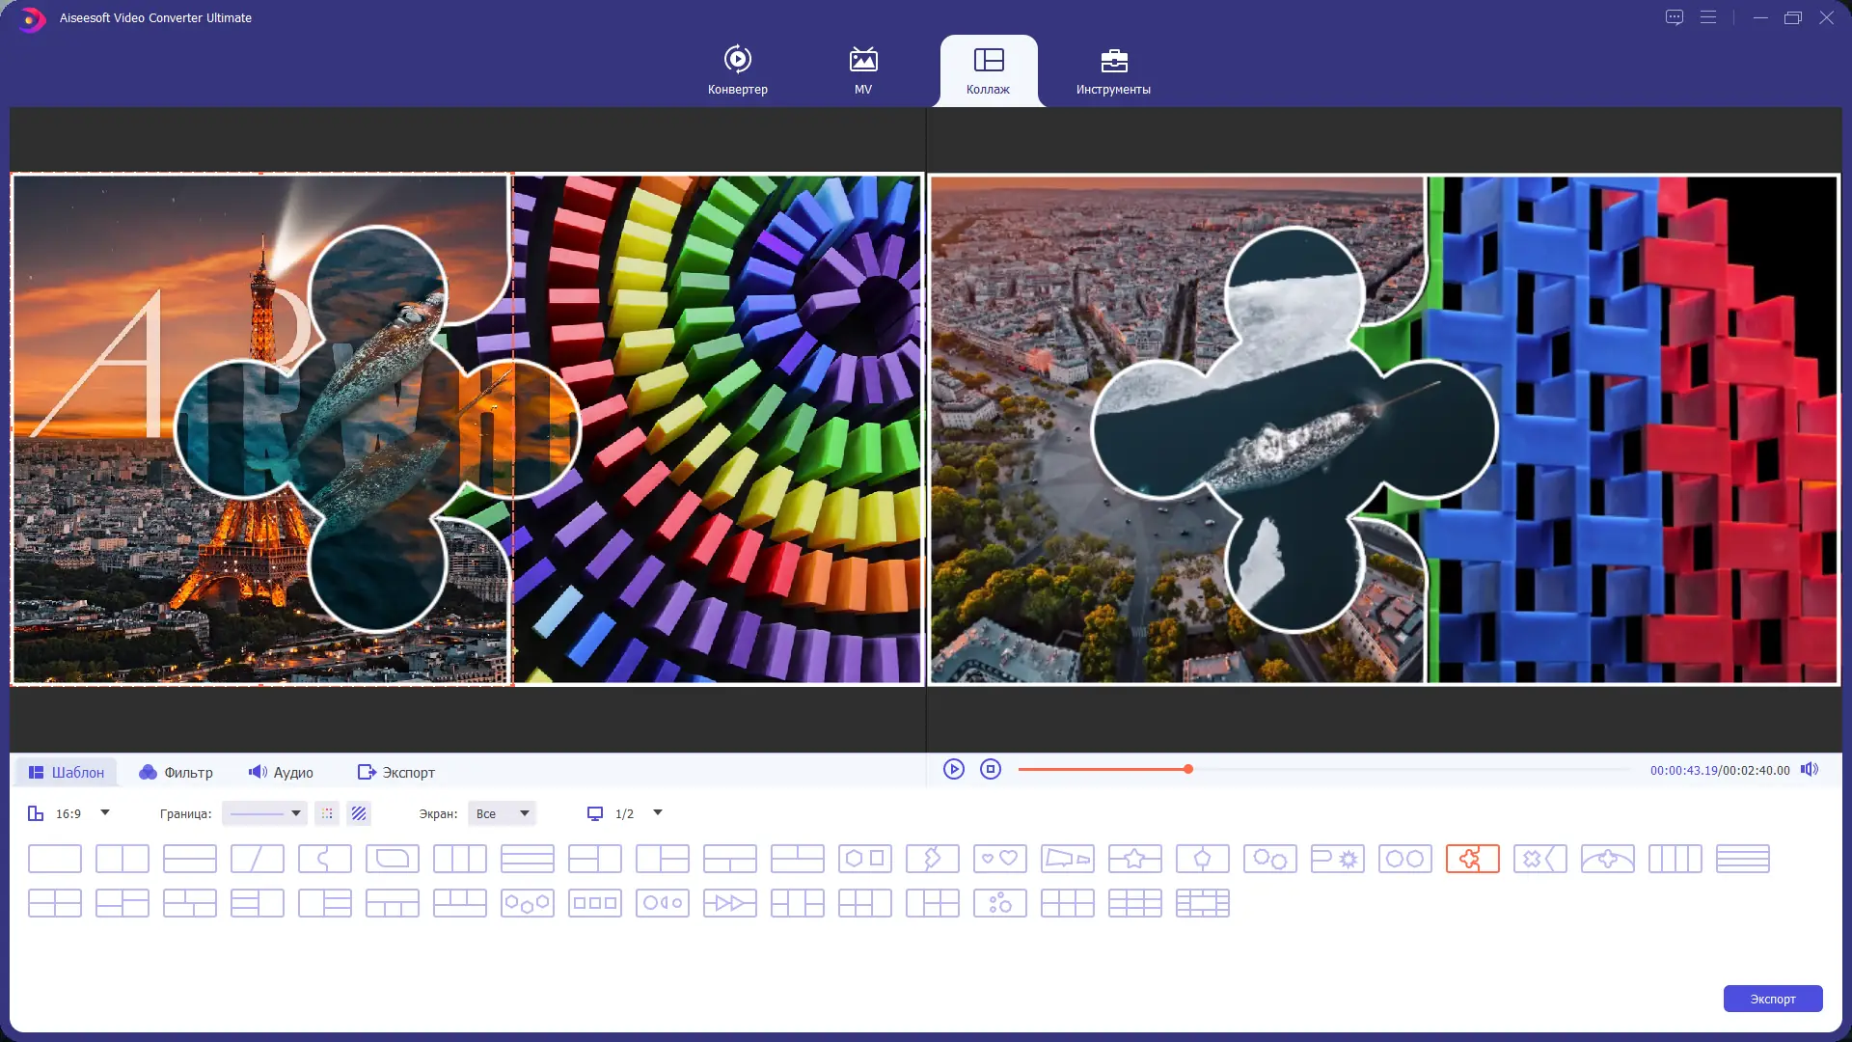Toggle the border color dots option
This screenshot has height=1042, width=1852.
point(327,813)
